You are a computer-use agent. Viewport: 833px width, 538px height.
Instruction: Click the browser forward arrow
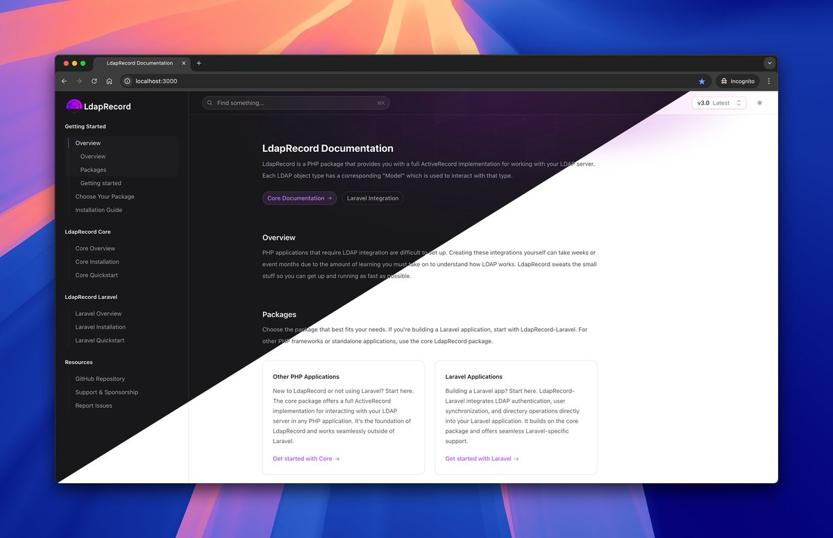pyautogui.click(x=79, y=81)
